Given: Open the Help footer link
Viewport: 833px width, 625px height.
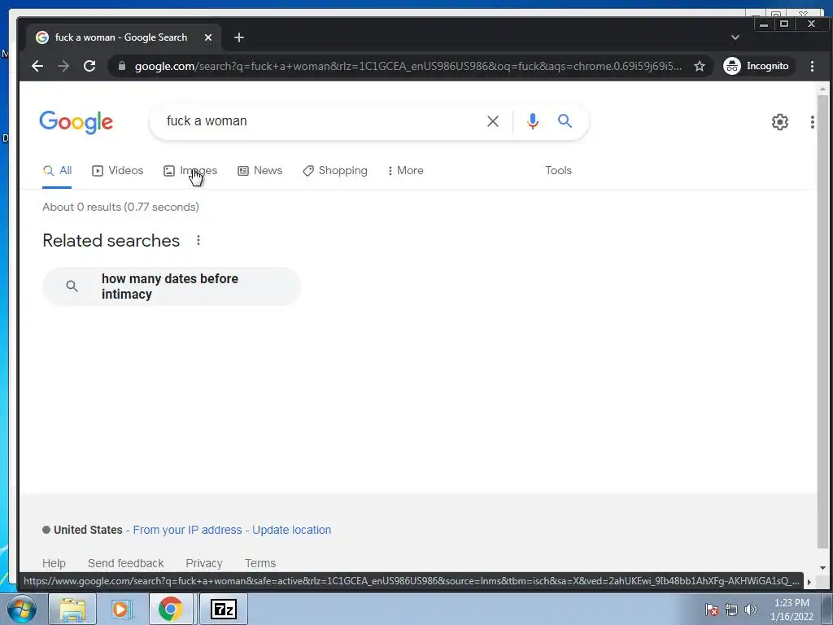Looking at the screenshot, I should [54, 563].
